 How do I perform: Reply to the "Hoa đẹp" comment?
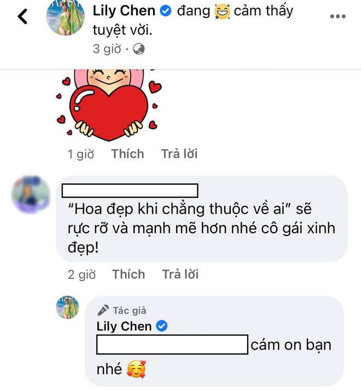180,274
